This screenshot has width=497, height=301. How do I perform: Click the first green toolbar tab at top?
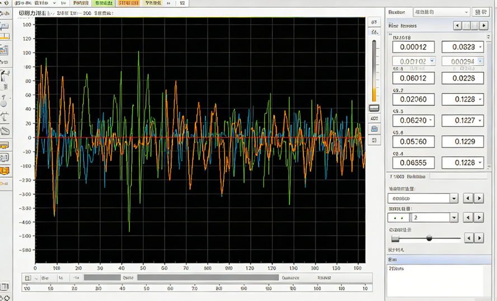(x=103, y=3)
